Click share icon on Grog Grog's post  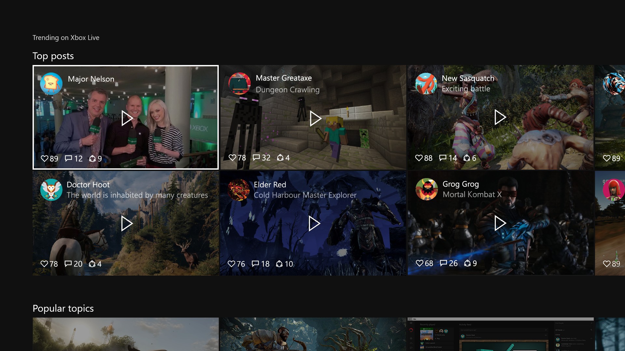click(x=467, y=263)
